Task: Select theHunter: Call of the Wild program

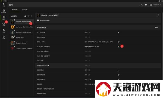Action: click(x=22, y=27)
